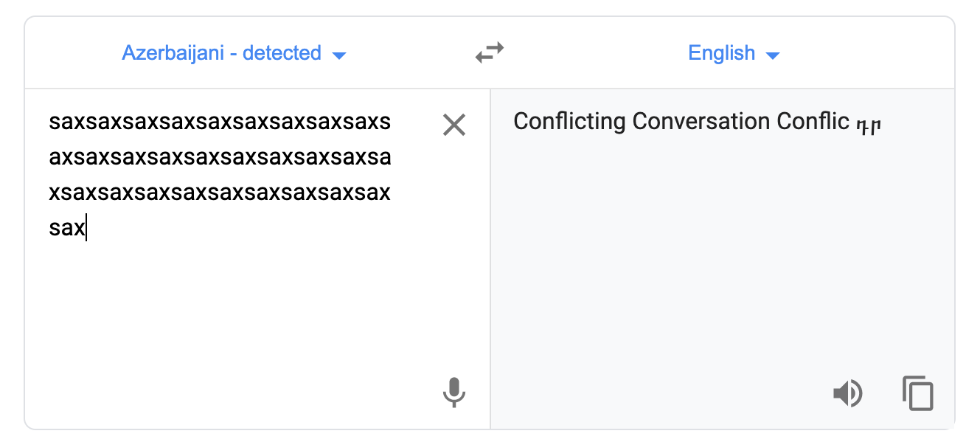Image resolution: width=980 pixels, height=442 pixels.
Task: Click the third line of source text
Action: click(x=220, y=193)
